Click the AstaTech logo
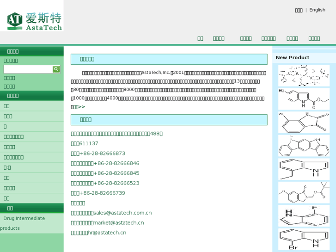Screen dimensions: 336x252 coord(34,21)
